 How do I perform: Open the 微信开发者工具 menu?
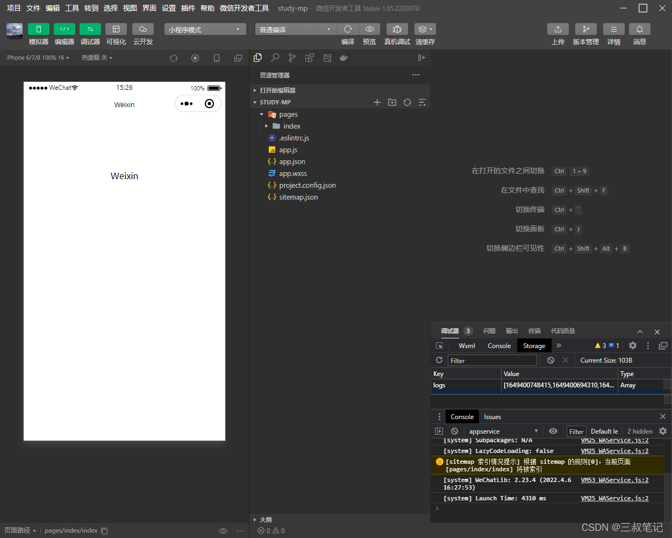[x=245, y=8]
